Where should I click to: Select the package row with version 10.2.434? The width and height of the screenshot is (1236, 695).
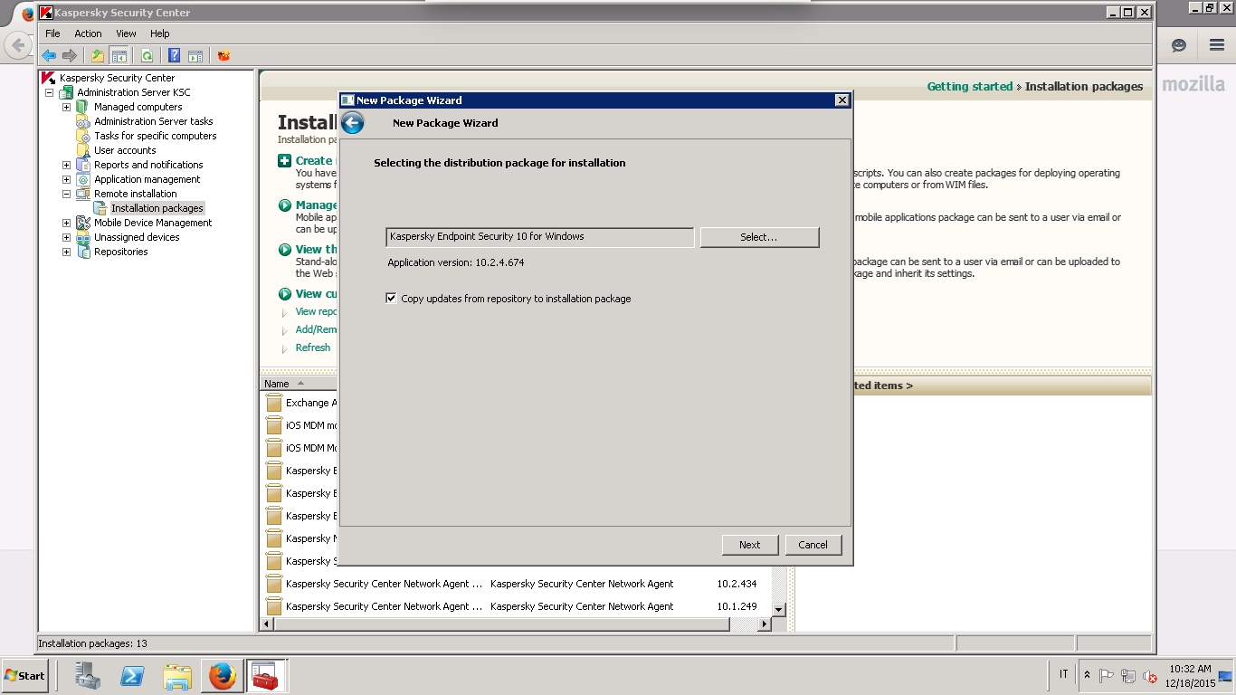pos(516,584)
